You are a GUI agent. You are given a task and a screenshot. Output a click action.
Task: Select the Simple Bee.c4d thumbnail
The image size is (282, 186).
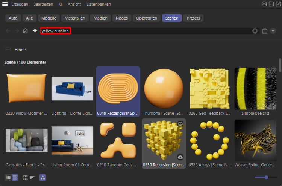(255, 88)
